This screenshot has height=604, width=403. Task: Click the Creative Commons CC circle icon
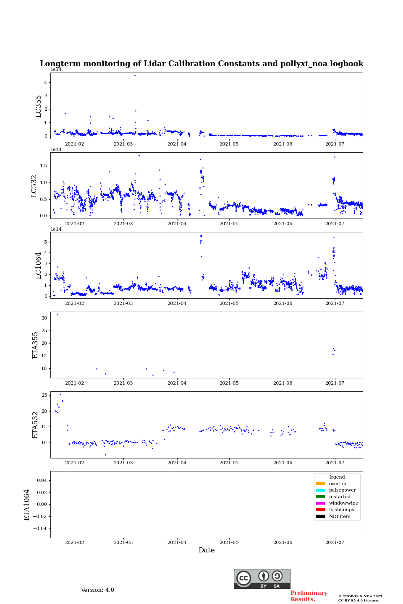tap(243, 578)
